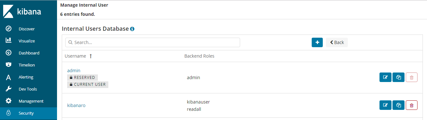Screen dimensions: 427x120
Task: Click the Kibana logo
Action: tap(22, 11)
